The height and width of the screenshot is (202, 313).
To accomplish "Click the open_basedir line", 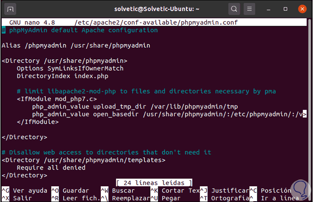I will click(x=169, y=114).
